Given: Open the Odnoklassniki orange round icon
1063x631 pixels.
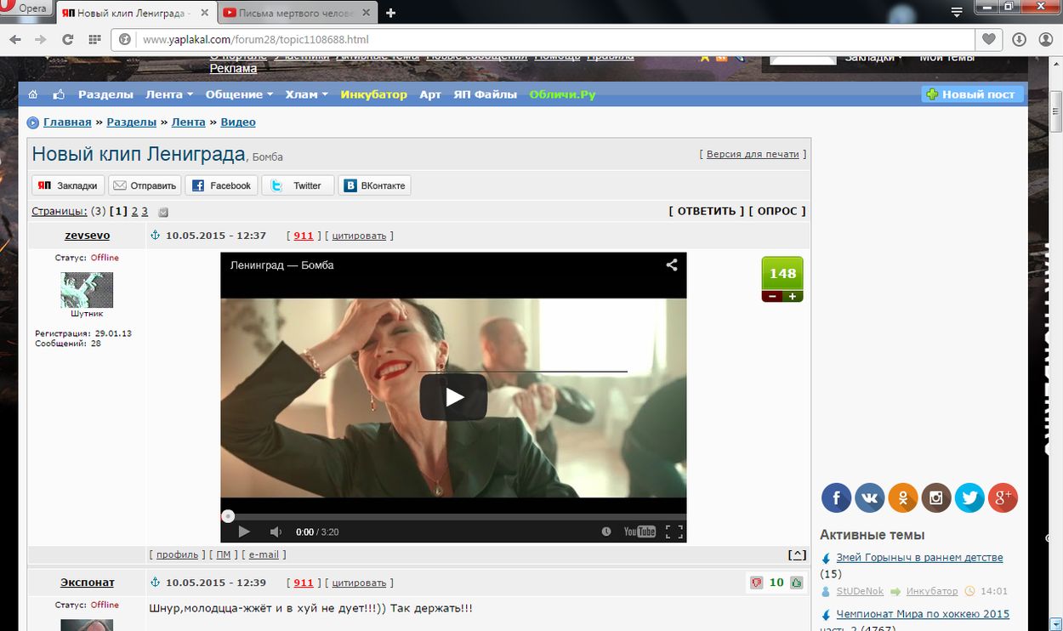Looking at the screenshot, I should tap(903, 497).
